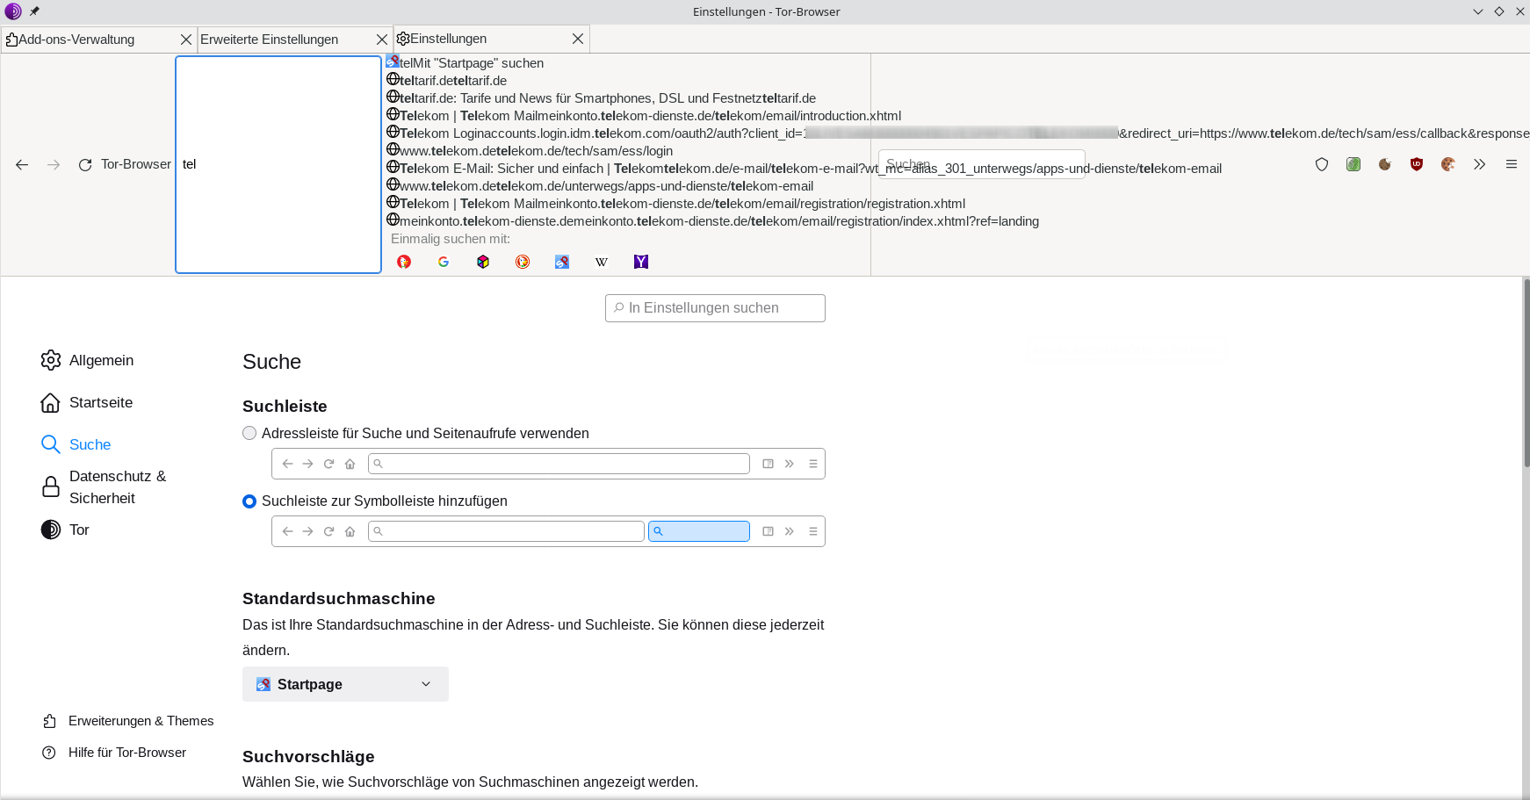
Task: Open Erweiterungen & Themes
Action: (x=128, y=721)
